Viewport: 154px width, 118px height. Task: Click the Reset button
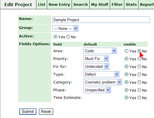(x=46, y=112)
